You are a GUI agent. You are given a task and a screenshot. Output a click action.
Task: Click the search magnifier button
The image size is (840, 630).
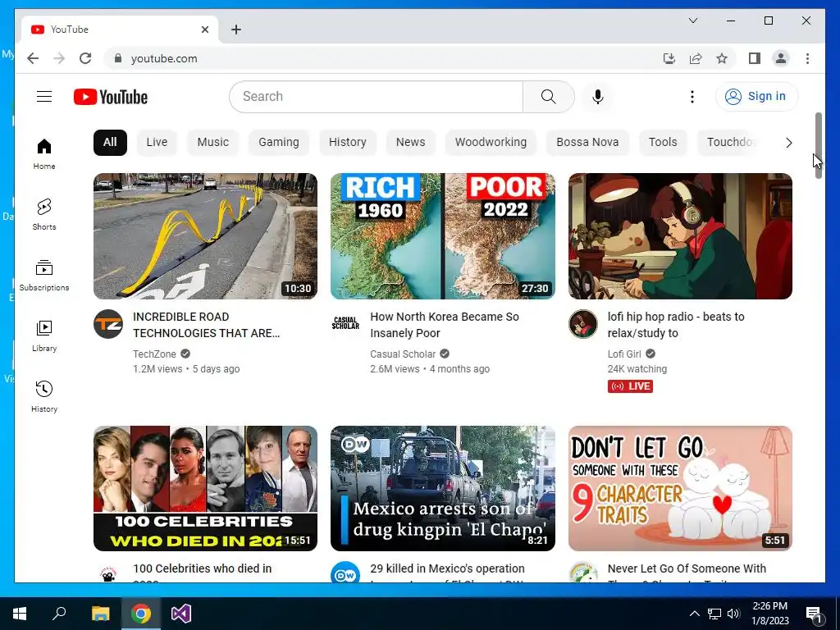point(548,97)
